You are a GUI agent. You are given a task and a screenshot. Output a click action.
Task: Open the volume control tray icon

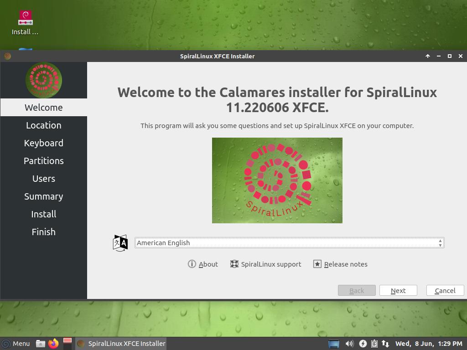pos(349,344)
